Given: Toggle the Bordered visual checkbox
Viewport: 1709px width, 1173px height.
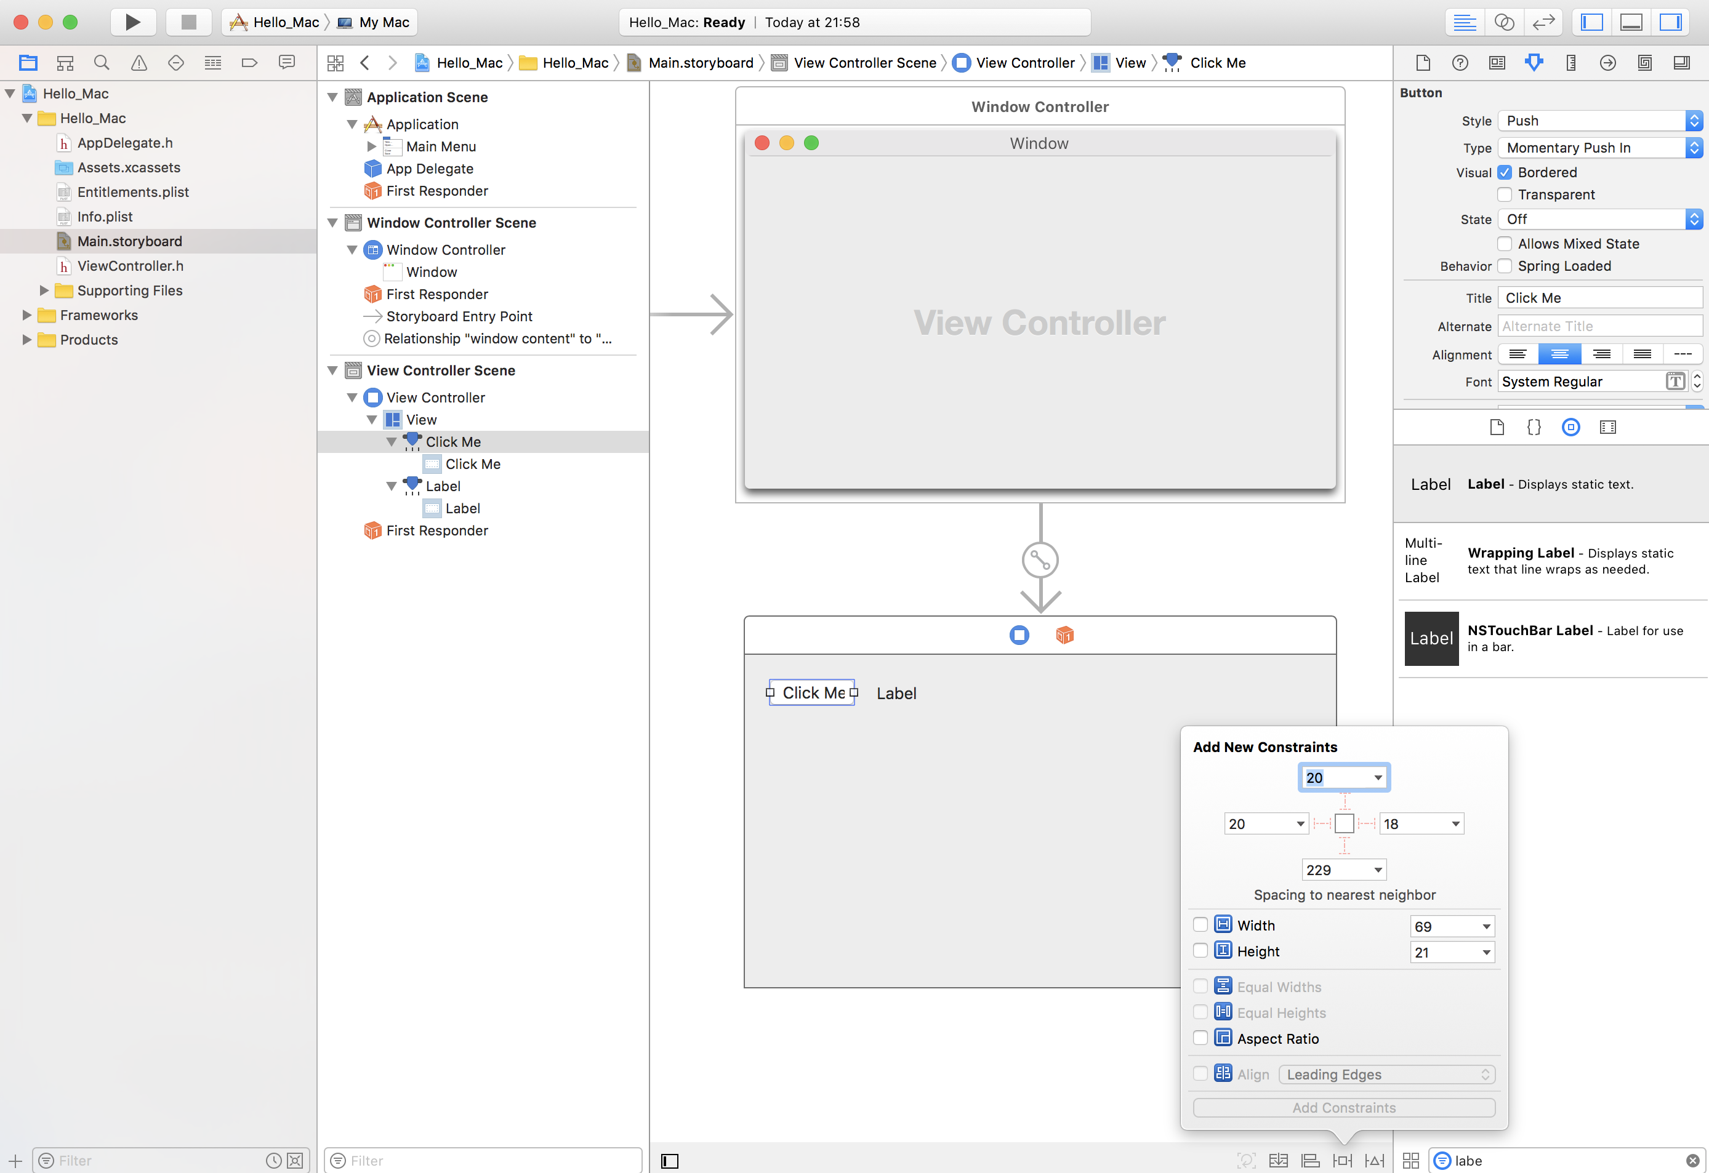Looking at the screenshot, I should 1505,171.
